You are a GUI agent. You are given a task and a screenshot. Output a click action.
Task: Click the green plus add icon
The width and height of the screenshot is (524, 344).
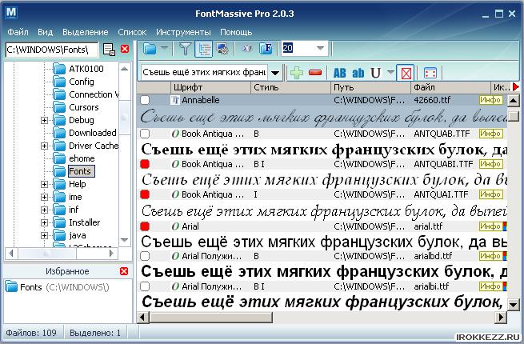(297, 73)
